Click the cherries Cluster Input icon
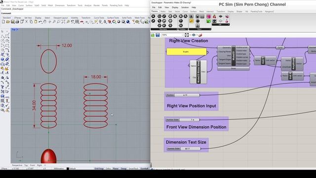 click(x=214, y=16)
